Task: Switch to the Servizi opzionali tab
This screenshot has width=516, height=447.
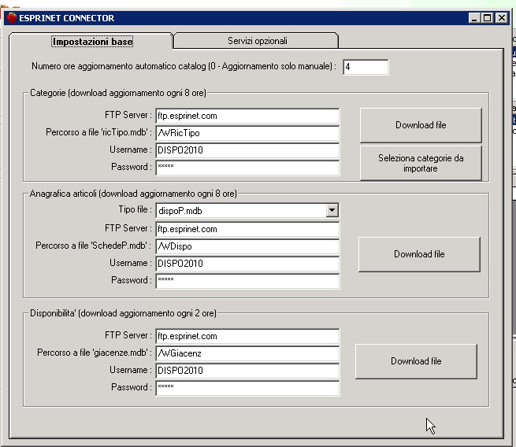Action: click(257, 41)
